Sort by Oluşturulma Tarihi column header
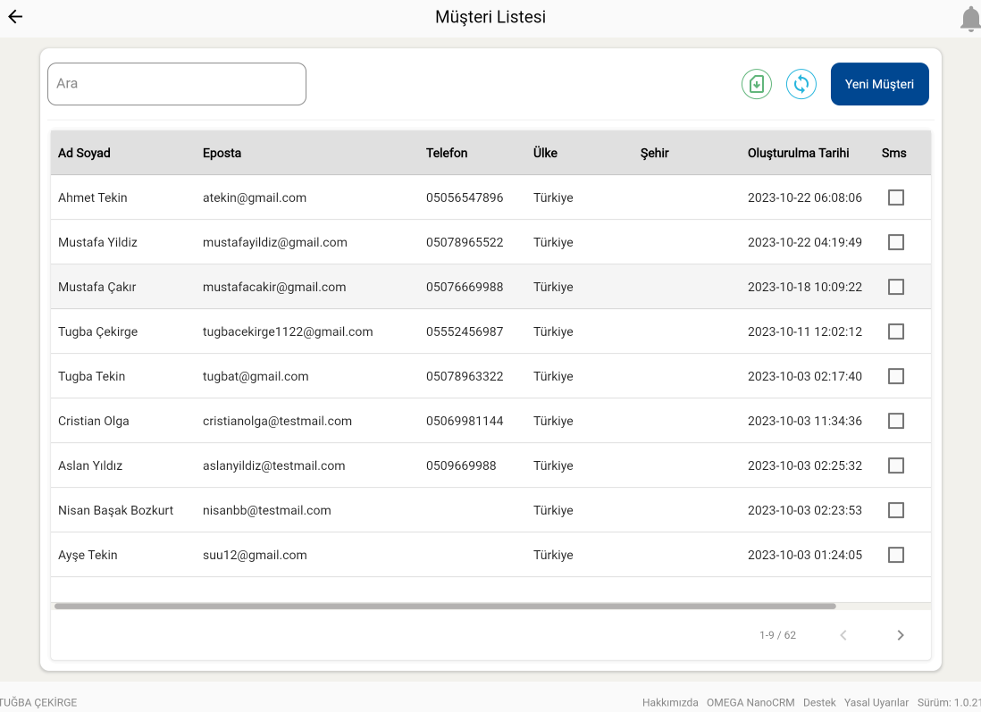The image size is (981, 712). (x=798, y=153)
